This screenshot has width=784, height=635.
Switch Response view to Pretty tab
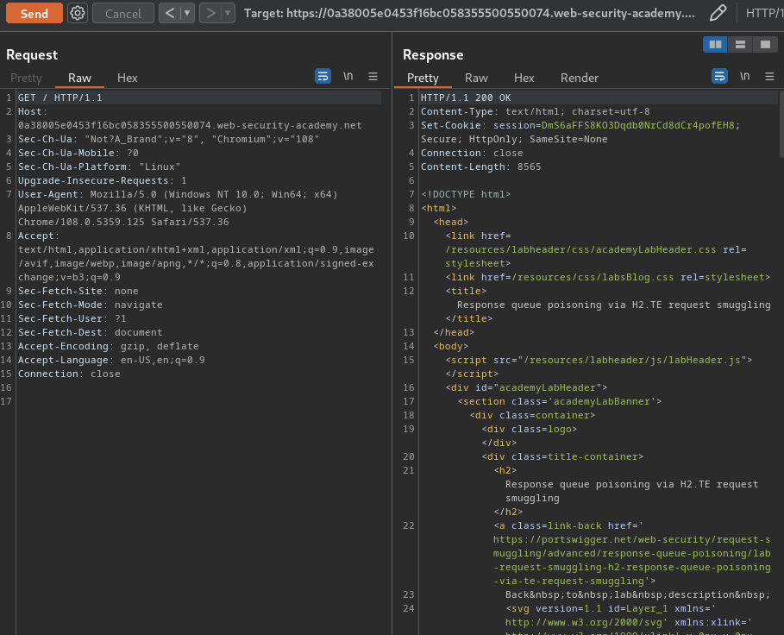(x=423, y=78)
